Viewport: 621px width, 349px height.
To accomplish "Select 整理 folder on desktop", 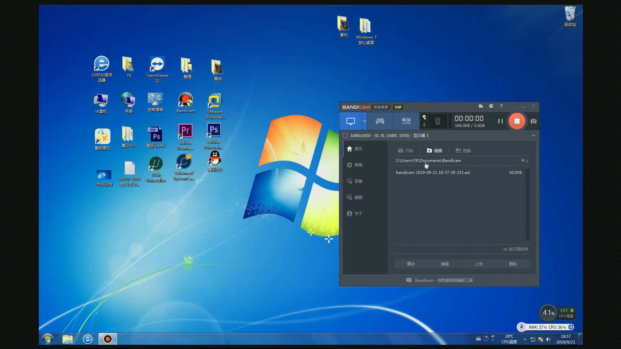I will pos(187,68).
